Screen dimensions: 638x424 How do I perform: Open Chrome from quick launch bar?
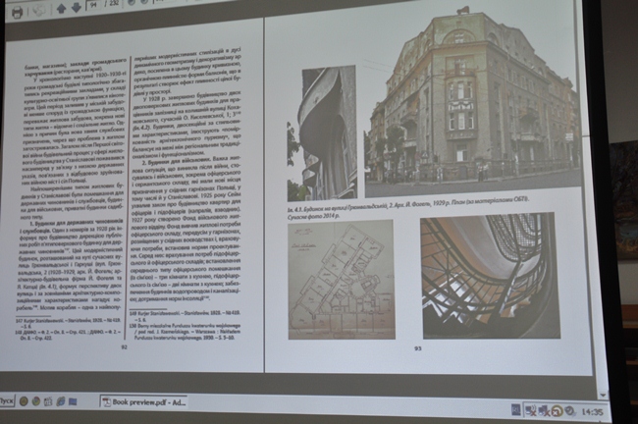(x=36, y=401)
